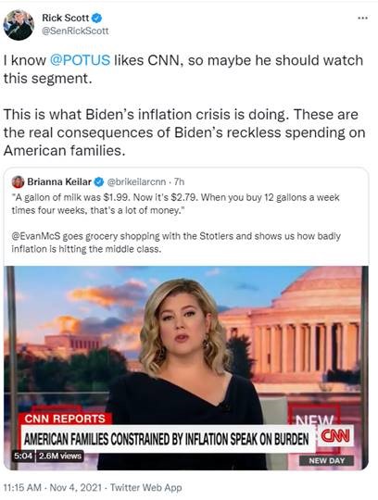Click the NEW DAY show tag
378x500 pixels.
tap(327, 460)
